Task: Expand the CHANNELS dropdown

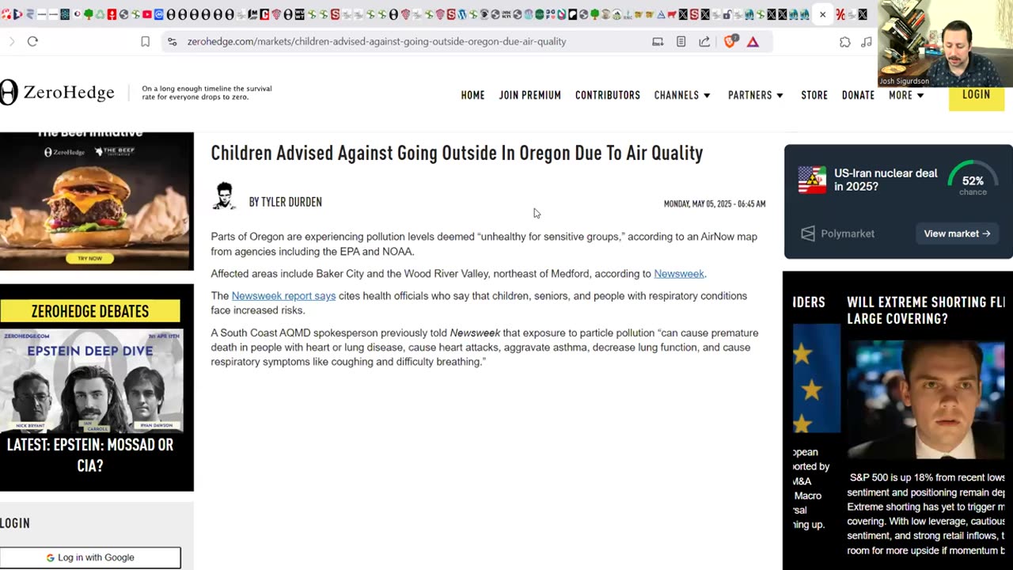Action: pos(682,95)
